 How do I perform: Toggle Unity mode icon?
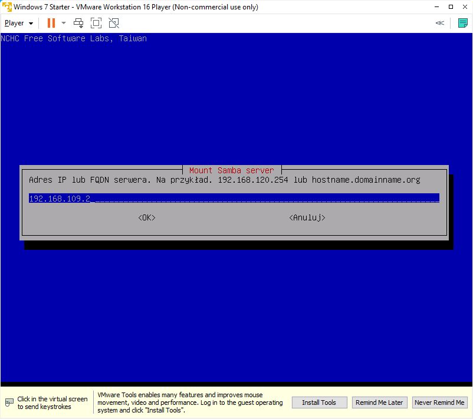pyautogui.click(x=114, y=23)
